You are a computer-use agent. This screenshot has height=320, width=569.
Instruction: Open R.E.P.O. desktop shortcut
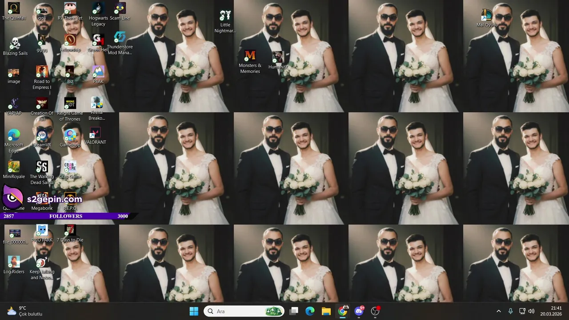coord(70,202)
